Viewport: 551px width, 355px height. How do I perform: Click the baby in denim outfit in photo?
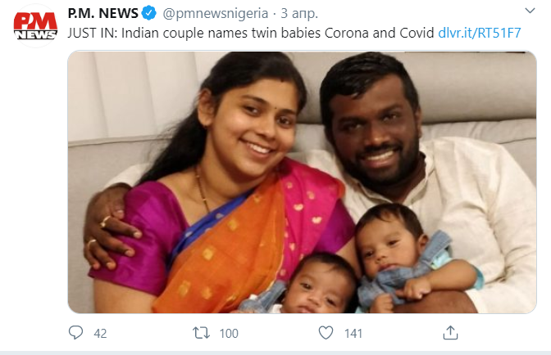pos(411,259)
